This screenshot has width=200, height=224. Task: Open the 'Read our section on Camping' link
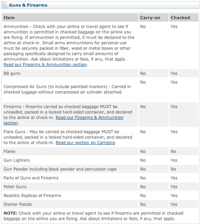(x=85, y=143)
